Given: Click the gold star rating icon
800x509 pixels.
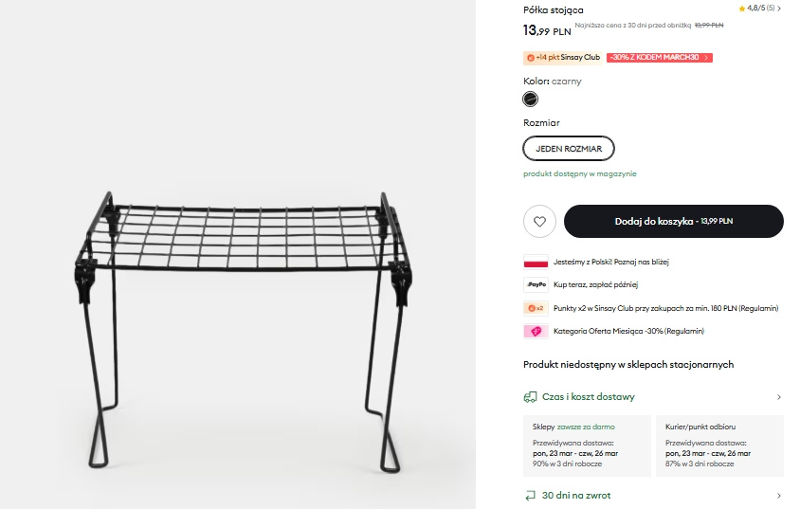Looking at the screenshot, I should pyautogui.click(x=742, y=9).
